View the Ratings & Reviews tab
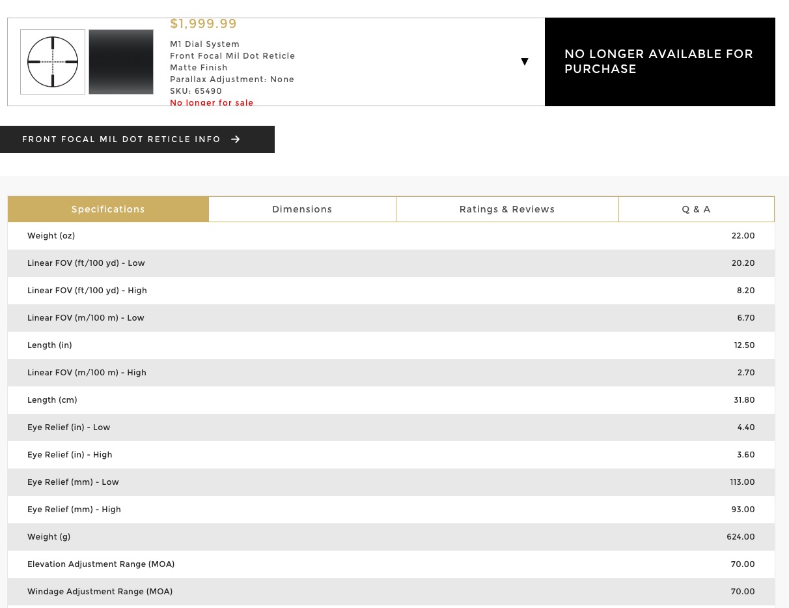 point(506,209)
